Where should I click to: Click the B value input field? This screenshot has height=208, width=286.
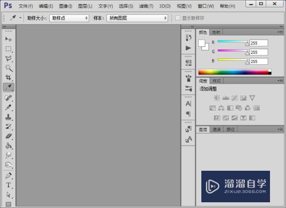click(x=259, y=61)
